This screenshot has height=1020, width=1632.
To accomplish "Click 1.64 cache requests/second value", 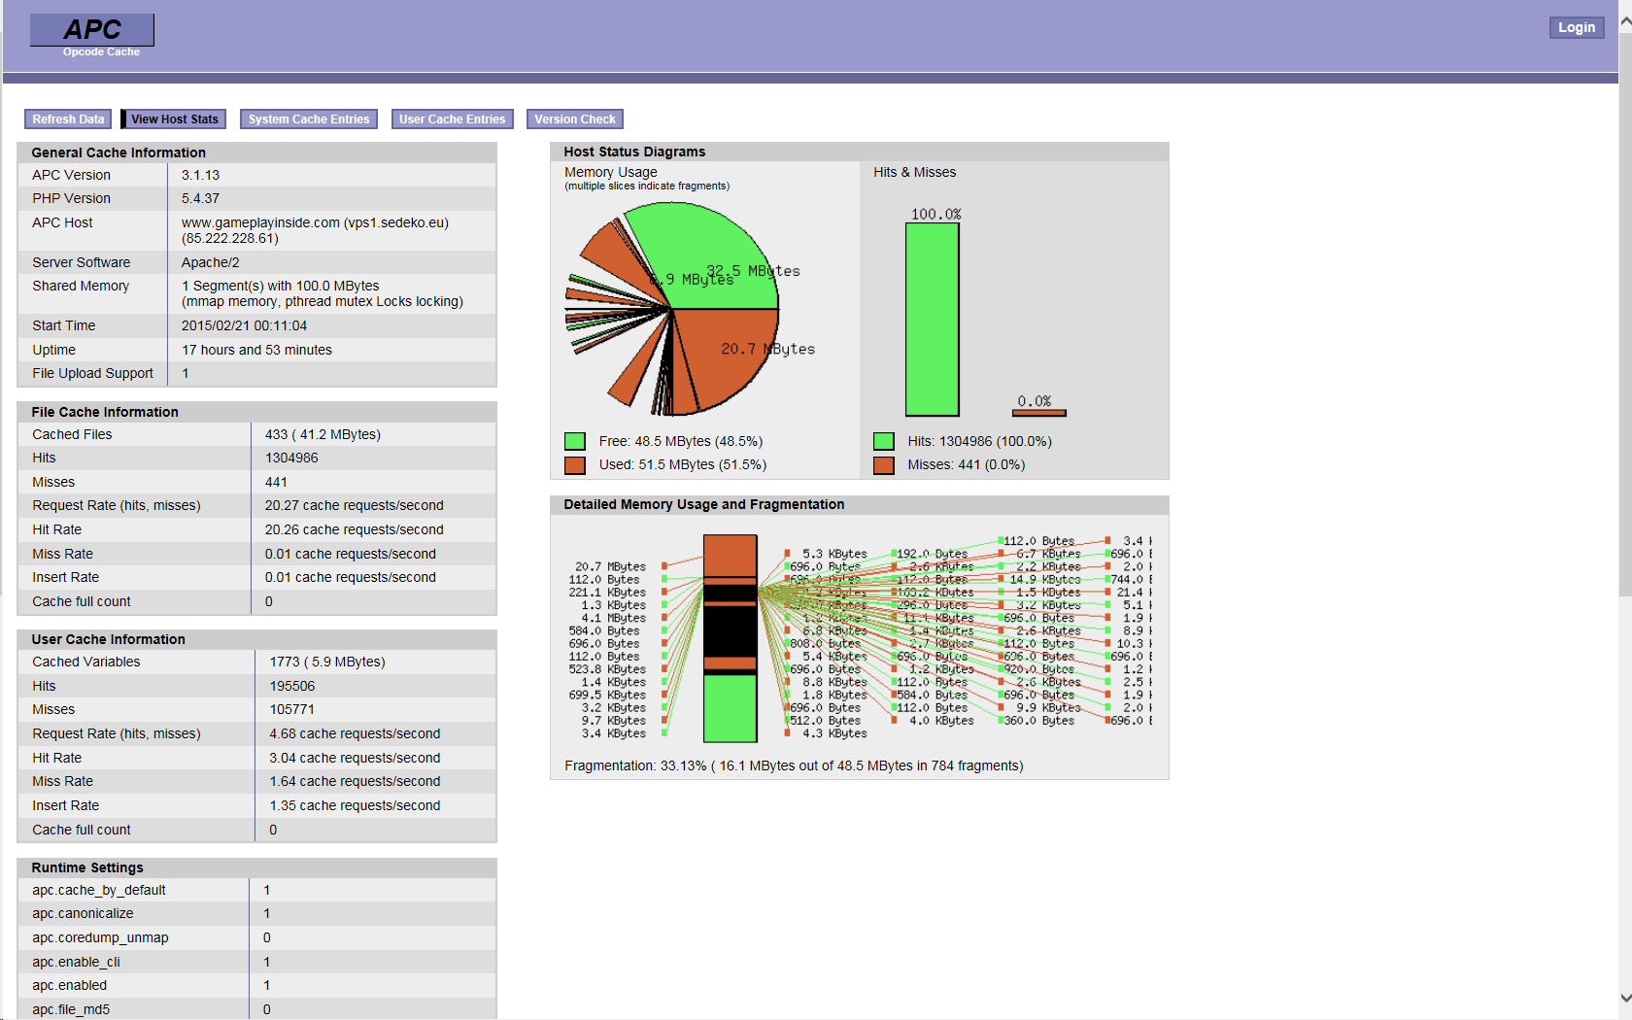I will point(356,781).
